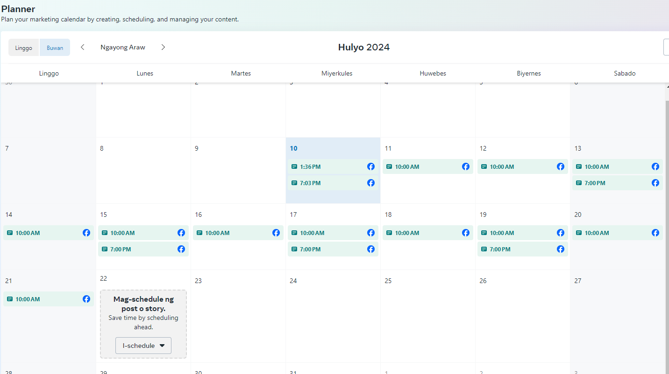Switch to Buwan month view
669x374 pixels.
coord(55,48)
